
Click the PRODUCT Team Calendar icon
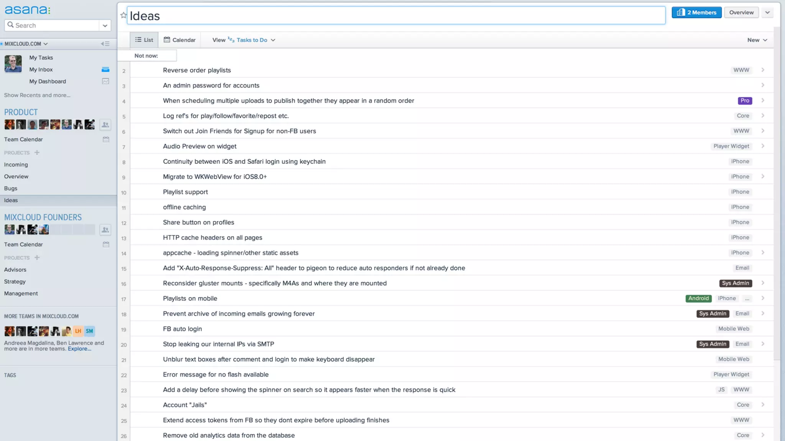tap(106, 139)
